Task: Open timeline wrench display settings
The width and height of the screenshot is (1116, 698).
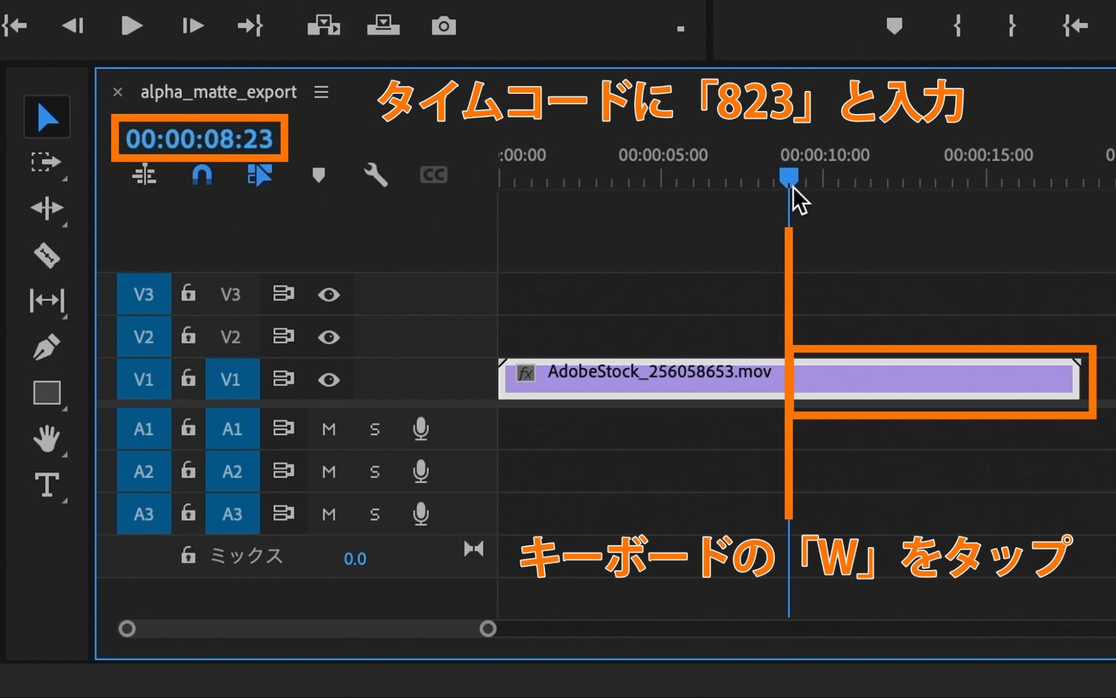Action: [376, 175]
